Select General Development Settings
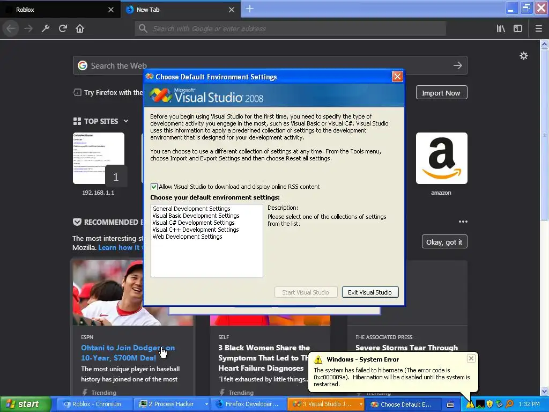 pos(191,209)
